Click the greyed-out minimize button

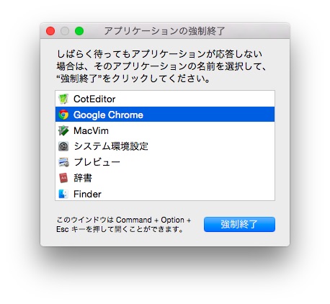[65, 31]
